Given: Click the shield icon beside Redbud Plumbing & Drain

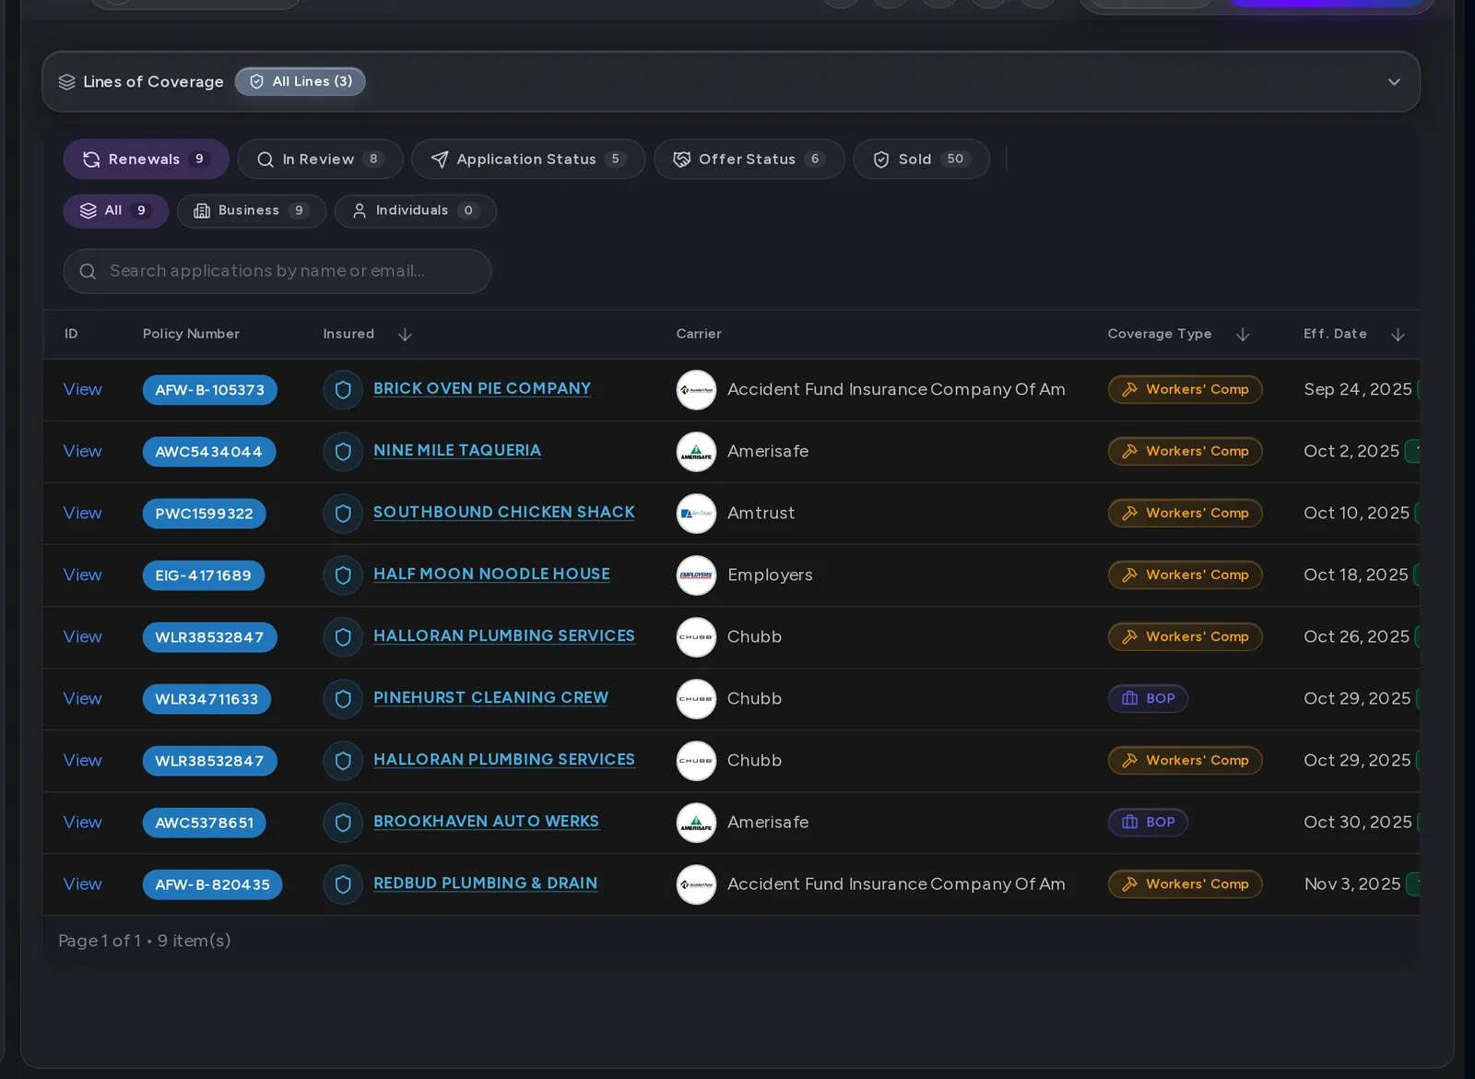Looking at the screenshot, I should 343,884.
